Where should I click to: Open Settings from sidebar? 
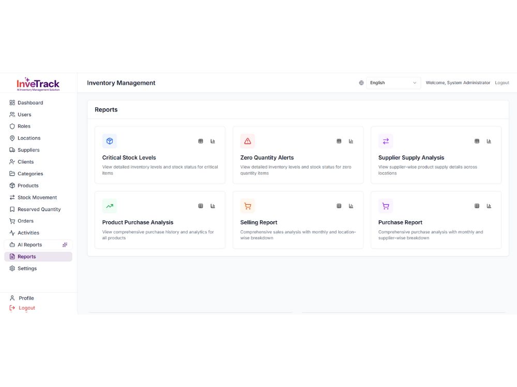tap(38, 268)
